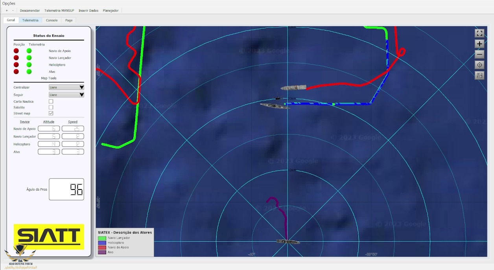Click Navio de Apoio green telemetry indicator
This screenshot has height=270, width=494.
pos(29,51)
